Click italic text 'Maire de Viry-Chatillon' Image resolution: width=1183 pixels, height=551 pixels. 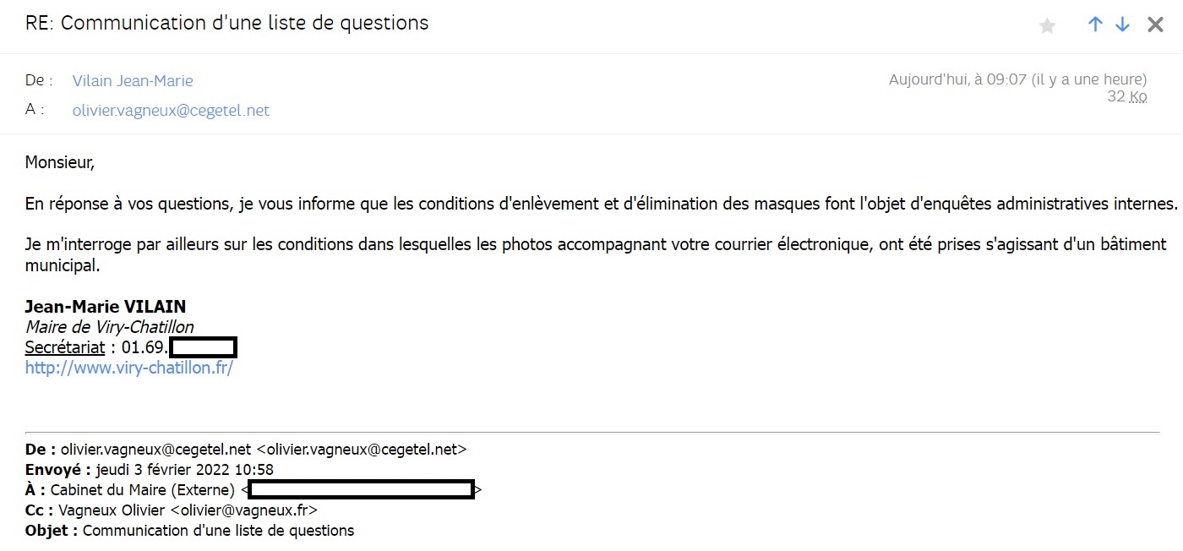tap(109, 327)
